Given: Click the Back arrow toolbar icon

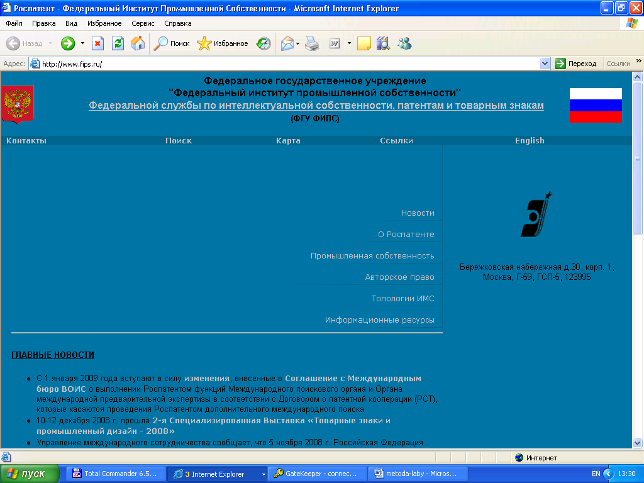Looking at the screenshot, I should pyautogui.click(x=13, y=43).
